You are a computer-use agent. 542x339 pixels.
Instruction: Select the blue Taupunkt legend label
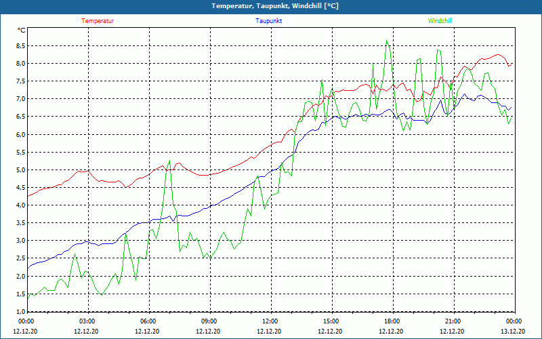(268, 21)
